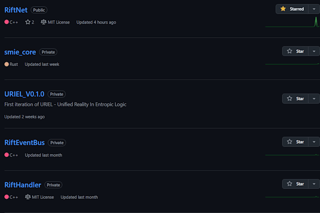This screenshot has width=320, height=213.
Task: Star the RiftHandler repository
Action: pos(295,184)
